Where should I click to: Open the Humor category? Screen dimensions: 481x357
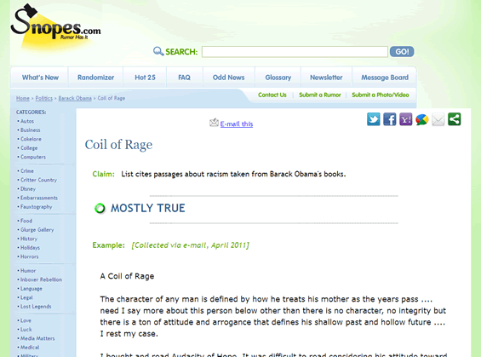(x=28, y=271)
